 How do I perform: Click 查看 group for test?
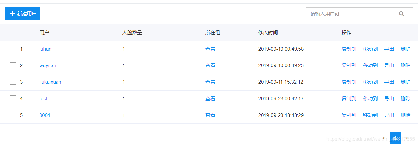click(x=210, y=99)
